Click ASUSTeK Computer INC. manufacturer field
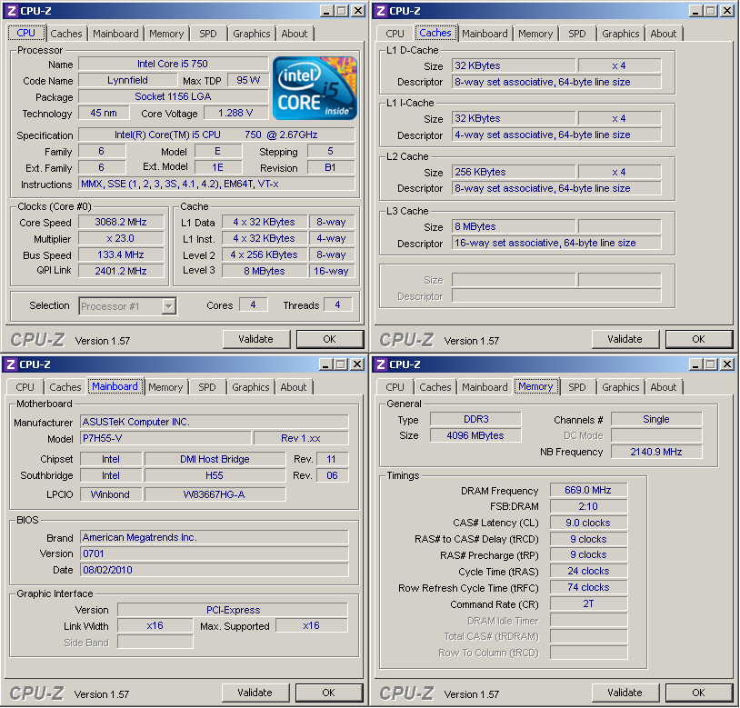740x708 pixels. (x=215, y=422)
